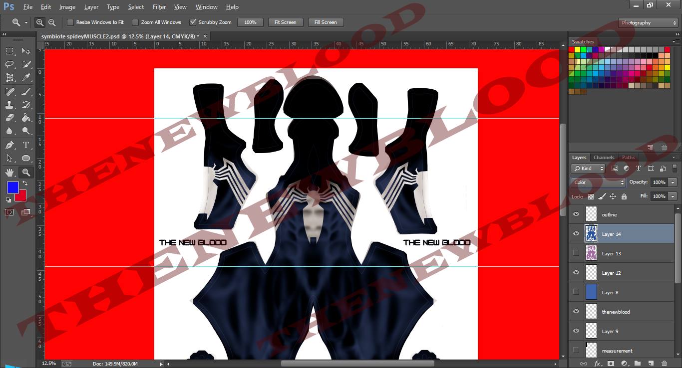Hide Layer 12 visibility

[576, 273]
